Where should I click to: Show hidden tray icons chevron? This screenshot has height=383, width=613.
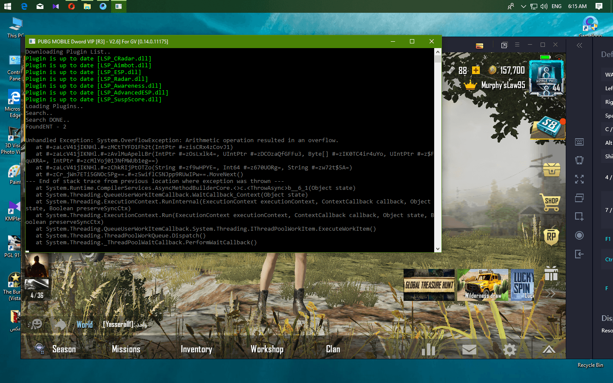tap(523, 6)
